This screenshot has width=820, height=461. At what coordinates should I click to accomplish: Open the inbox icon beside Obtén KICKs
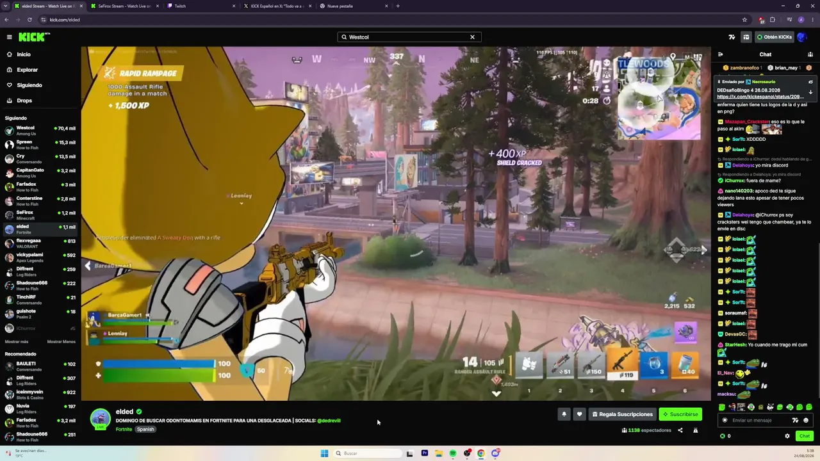[x=746, y=37]
